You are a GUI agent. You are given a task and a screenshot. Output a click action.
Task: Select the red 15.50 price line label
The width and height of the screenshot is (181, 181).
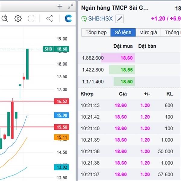62,127
